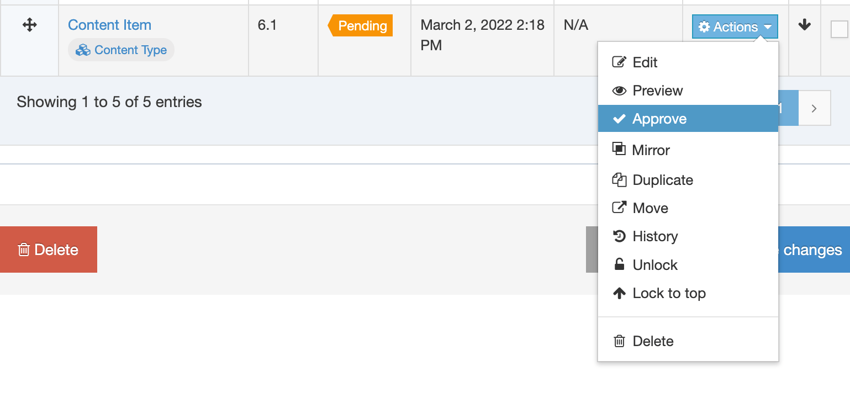The image size is (850, 393).
Task: Click the checkmark icon beside Approve
Action: coord(620,118)
